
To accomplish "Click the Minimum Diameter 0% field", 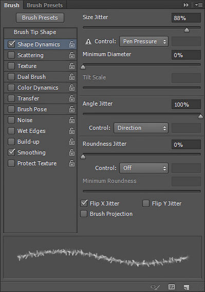I will (x=186, y=55).
